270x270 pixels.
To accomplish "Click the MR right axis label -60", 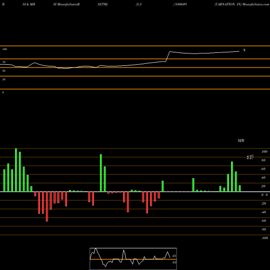I will coord(264,221).
